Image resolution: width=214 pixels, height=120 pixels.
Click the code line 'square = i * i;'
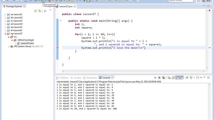point(93,38)
